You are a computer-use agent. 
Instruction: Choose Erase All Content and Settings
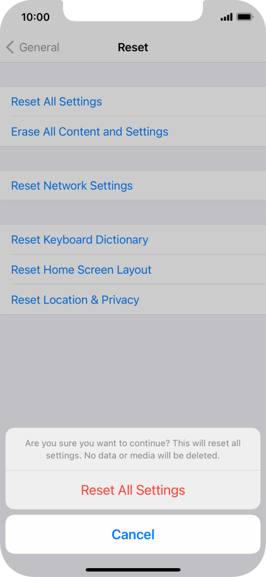(x=133, y=131)
